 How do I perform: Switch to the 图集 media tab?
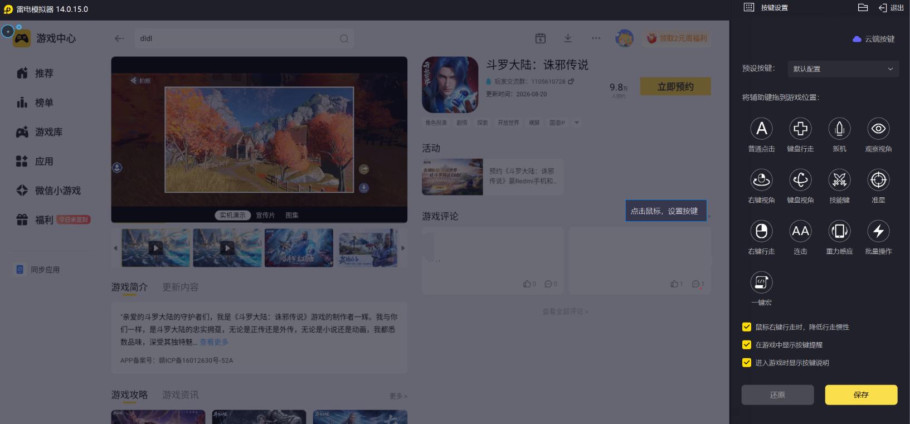[292, 215]
